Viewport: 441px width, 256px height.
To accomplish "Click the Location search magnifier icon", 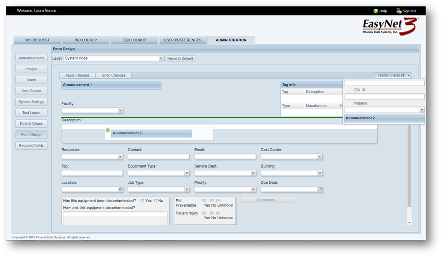I will click(x=120, y=189).
